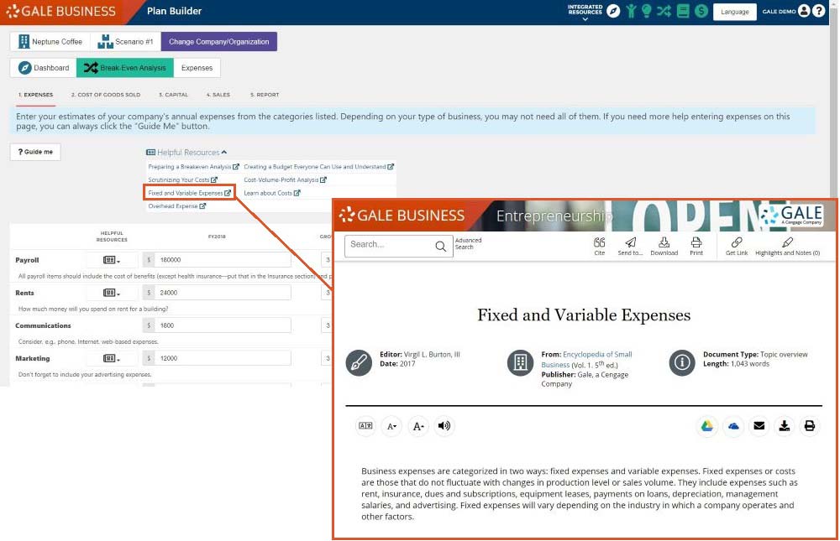Switch to the 3. Capital tab
The width and height of the screenshot is (840, 541).
(x=173, y=95)
